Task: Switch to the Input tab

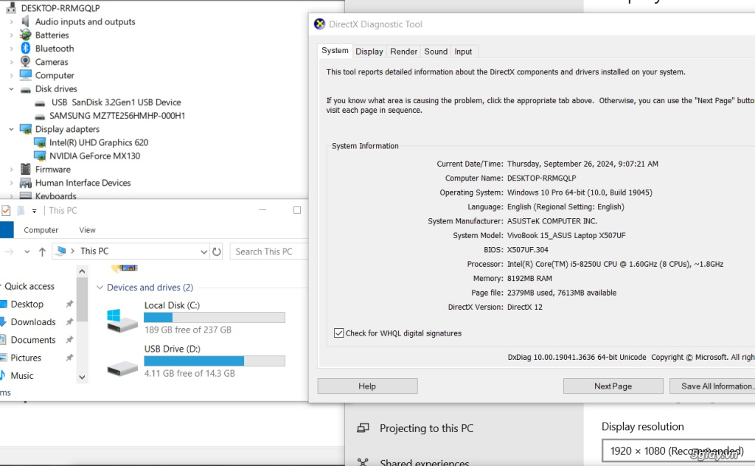Action: click(x=463, y=52)
